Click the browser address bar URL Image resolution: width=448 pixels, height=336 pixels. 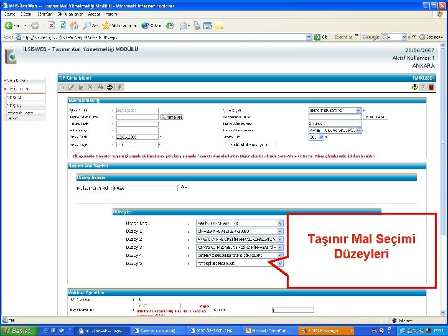(163, 37)
